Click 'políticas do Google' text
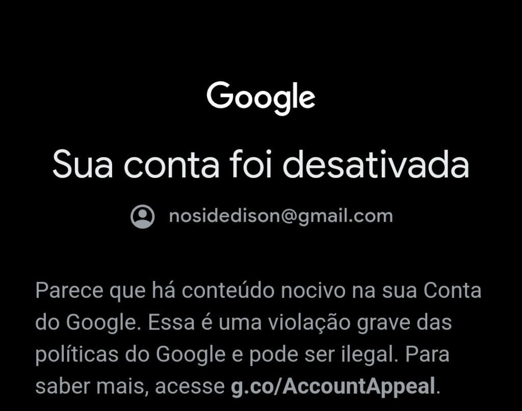The width and height of the screenshot is (522, 411). [x=130, y=354]
